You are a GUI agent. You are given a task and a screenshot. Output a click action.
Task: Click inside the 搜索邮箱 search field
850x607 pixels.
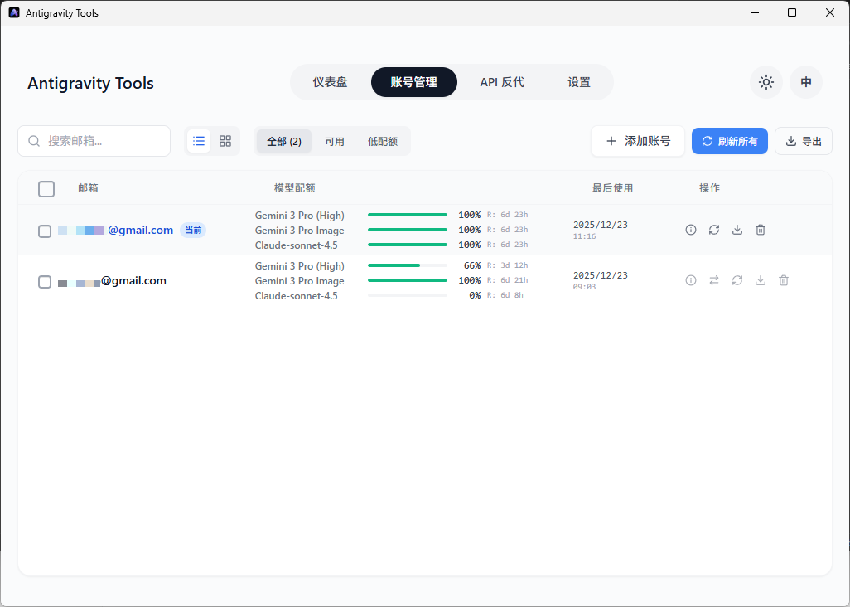point(94,141)
